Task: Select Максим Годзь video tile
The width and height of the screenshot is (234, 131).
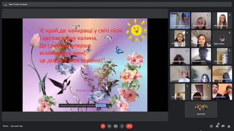Action: pos(201,56)
